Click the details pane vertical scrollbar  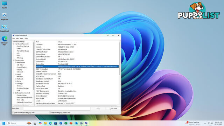[x=120, y=73]
